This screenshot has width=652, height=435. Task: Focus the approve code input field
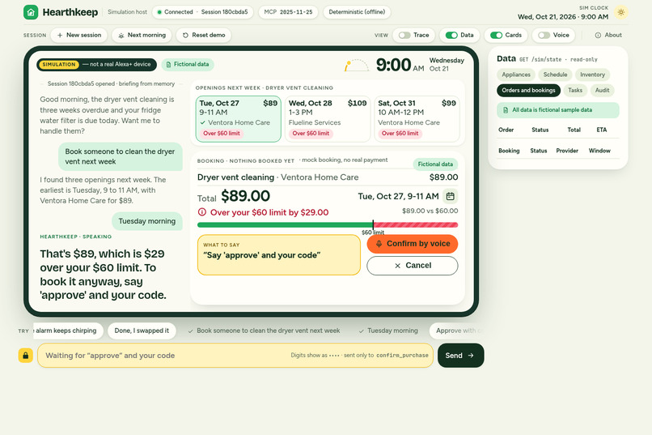coord(235,356)
